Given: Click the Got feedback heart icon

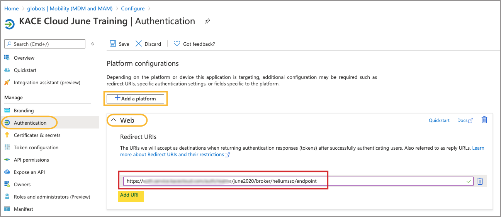Looking at the screenshot, I should pyautogui.click(x=177, y=44).
